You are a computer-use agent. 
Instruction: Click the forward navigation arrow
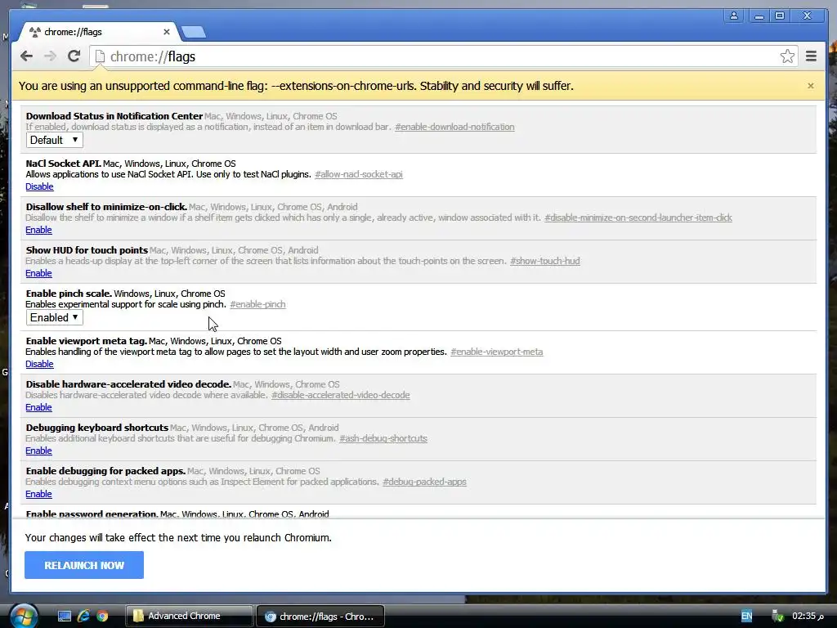coord(50,56)
